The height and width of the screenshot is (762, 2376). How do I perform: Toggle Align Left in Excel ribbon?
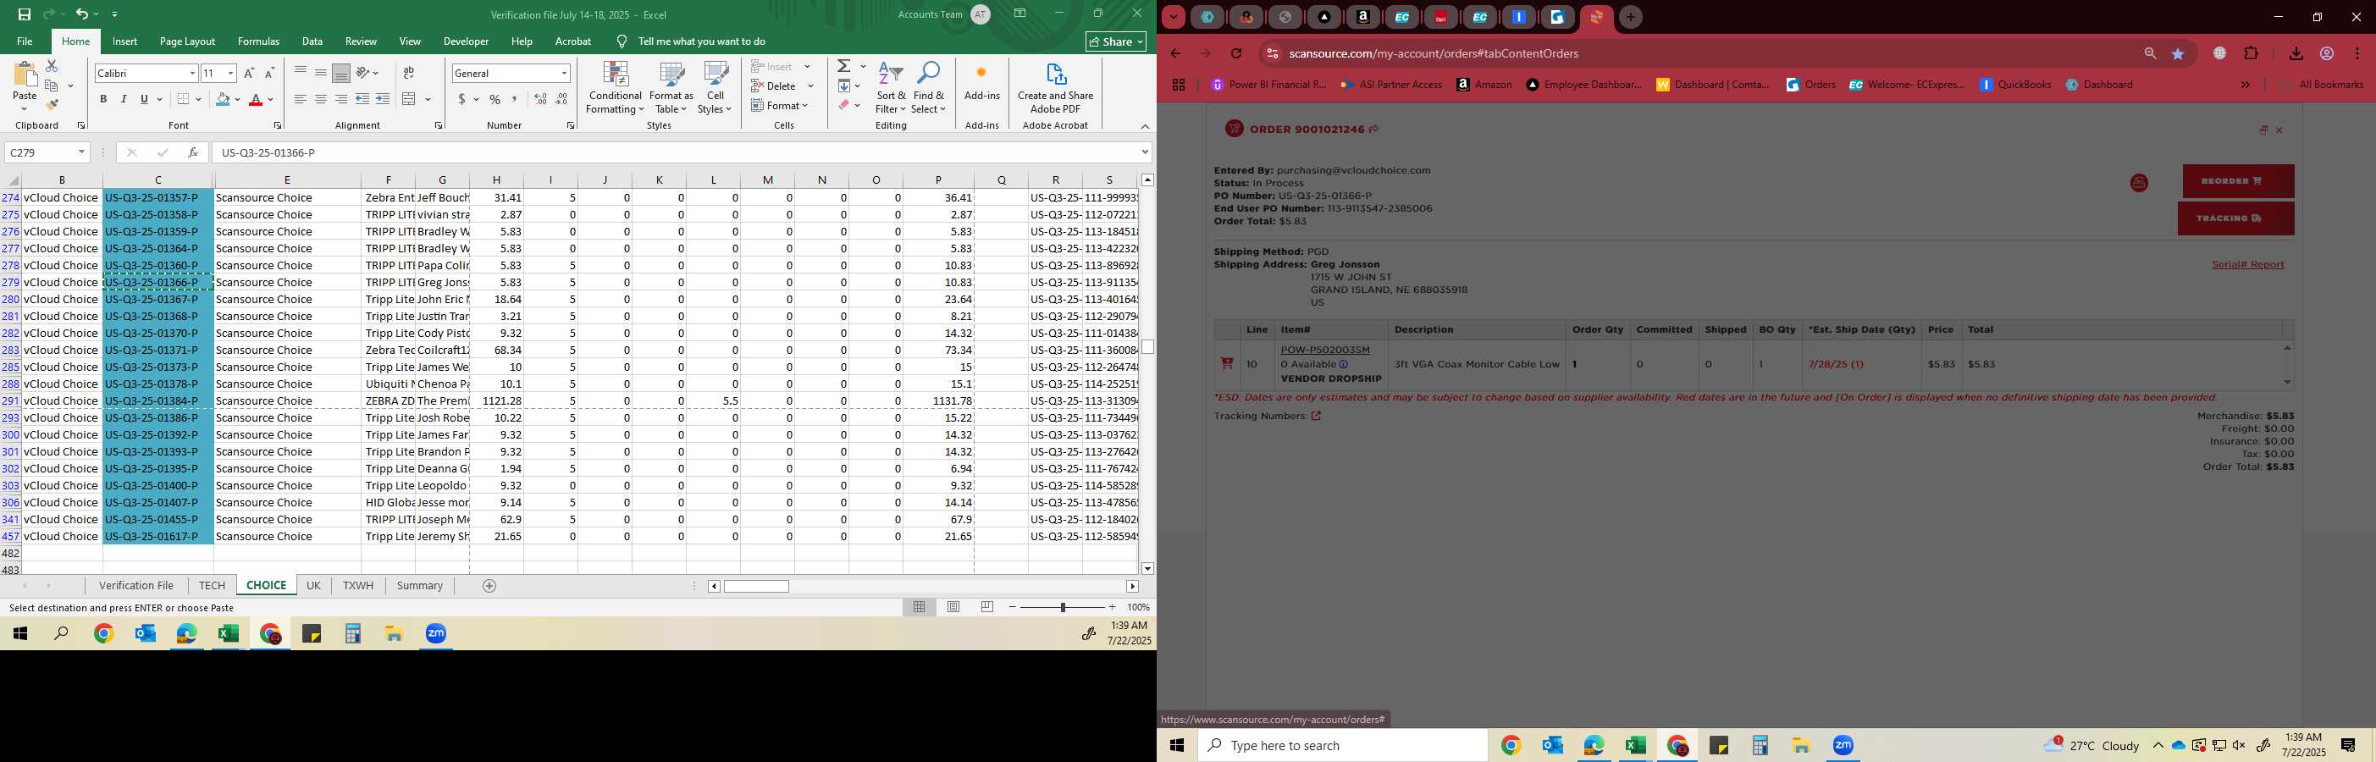click(300, 99)
